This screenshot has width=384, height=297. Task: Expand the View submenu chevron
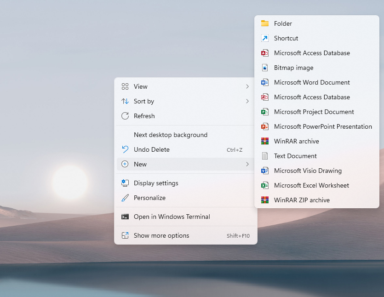coord(247,86)
